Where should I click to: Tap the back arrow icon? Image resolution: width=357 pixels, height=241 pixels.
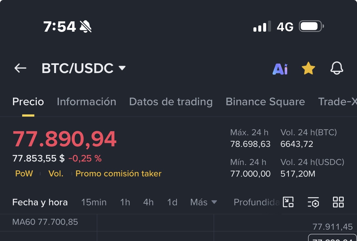point(20,68)
